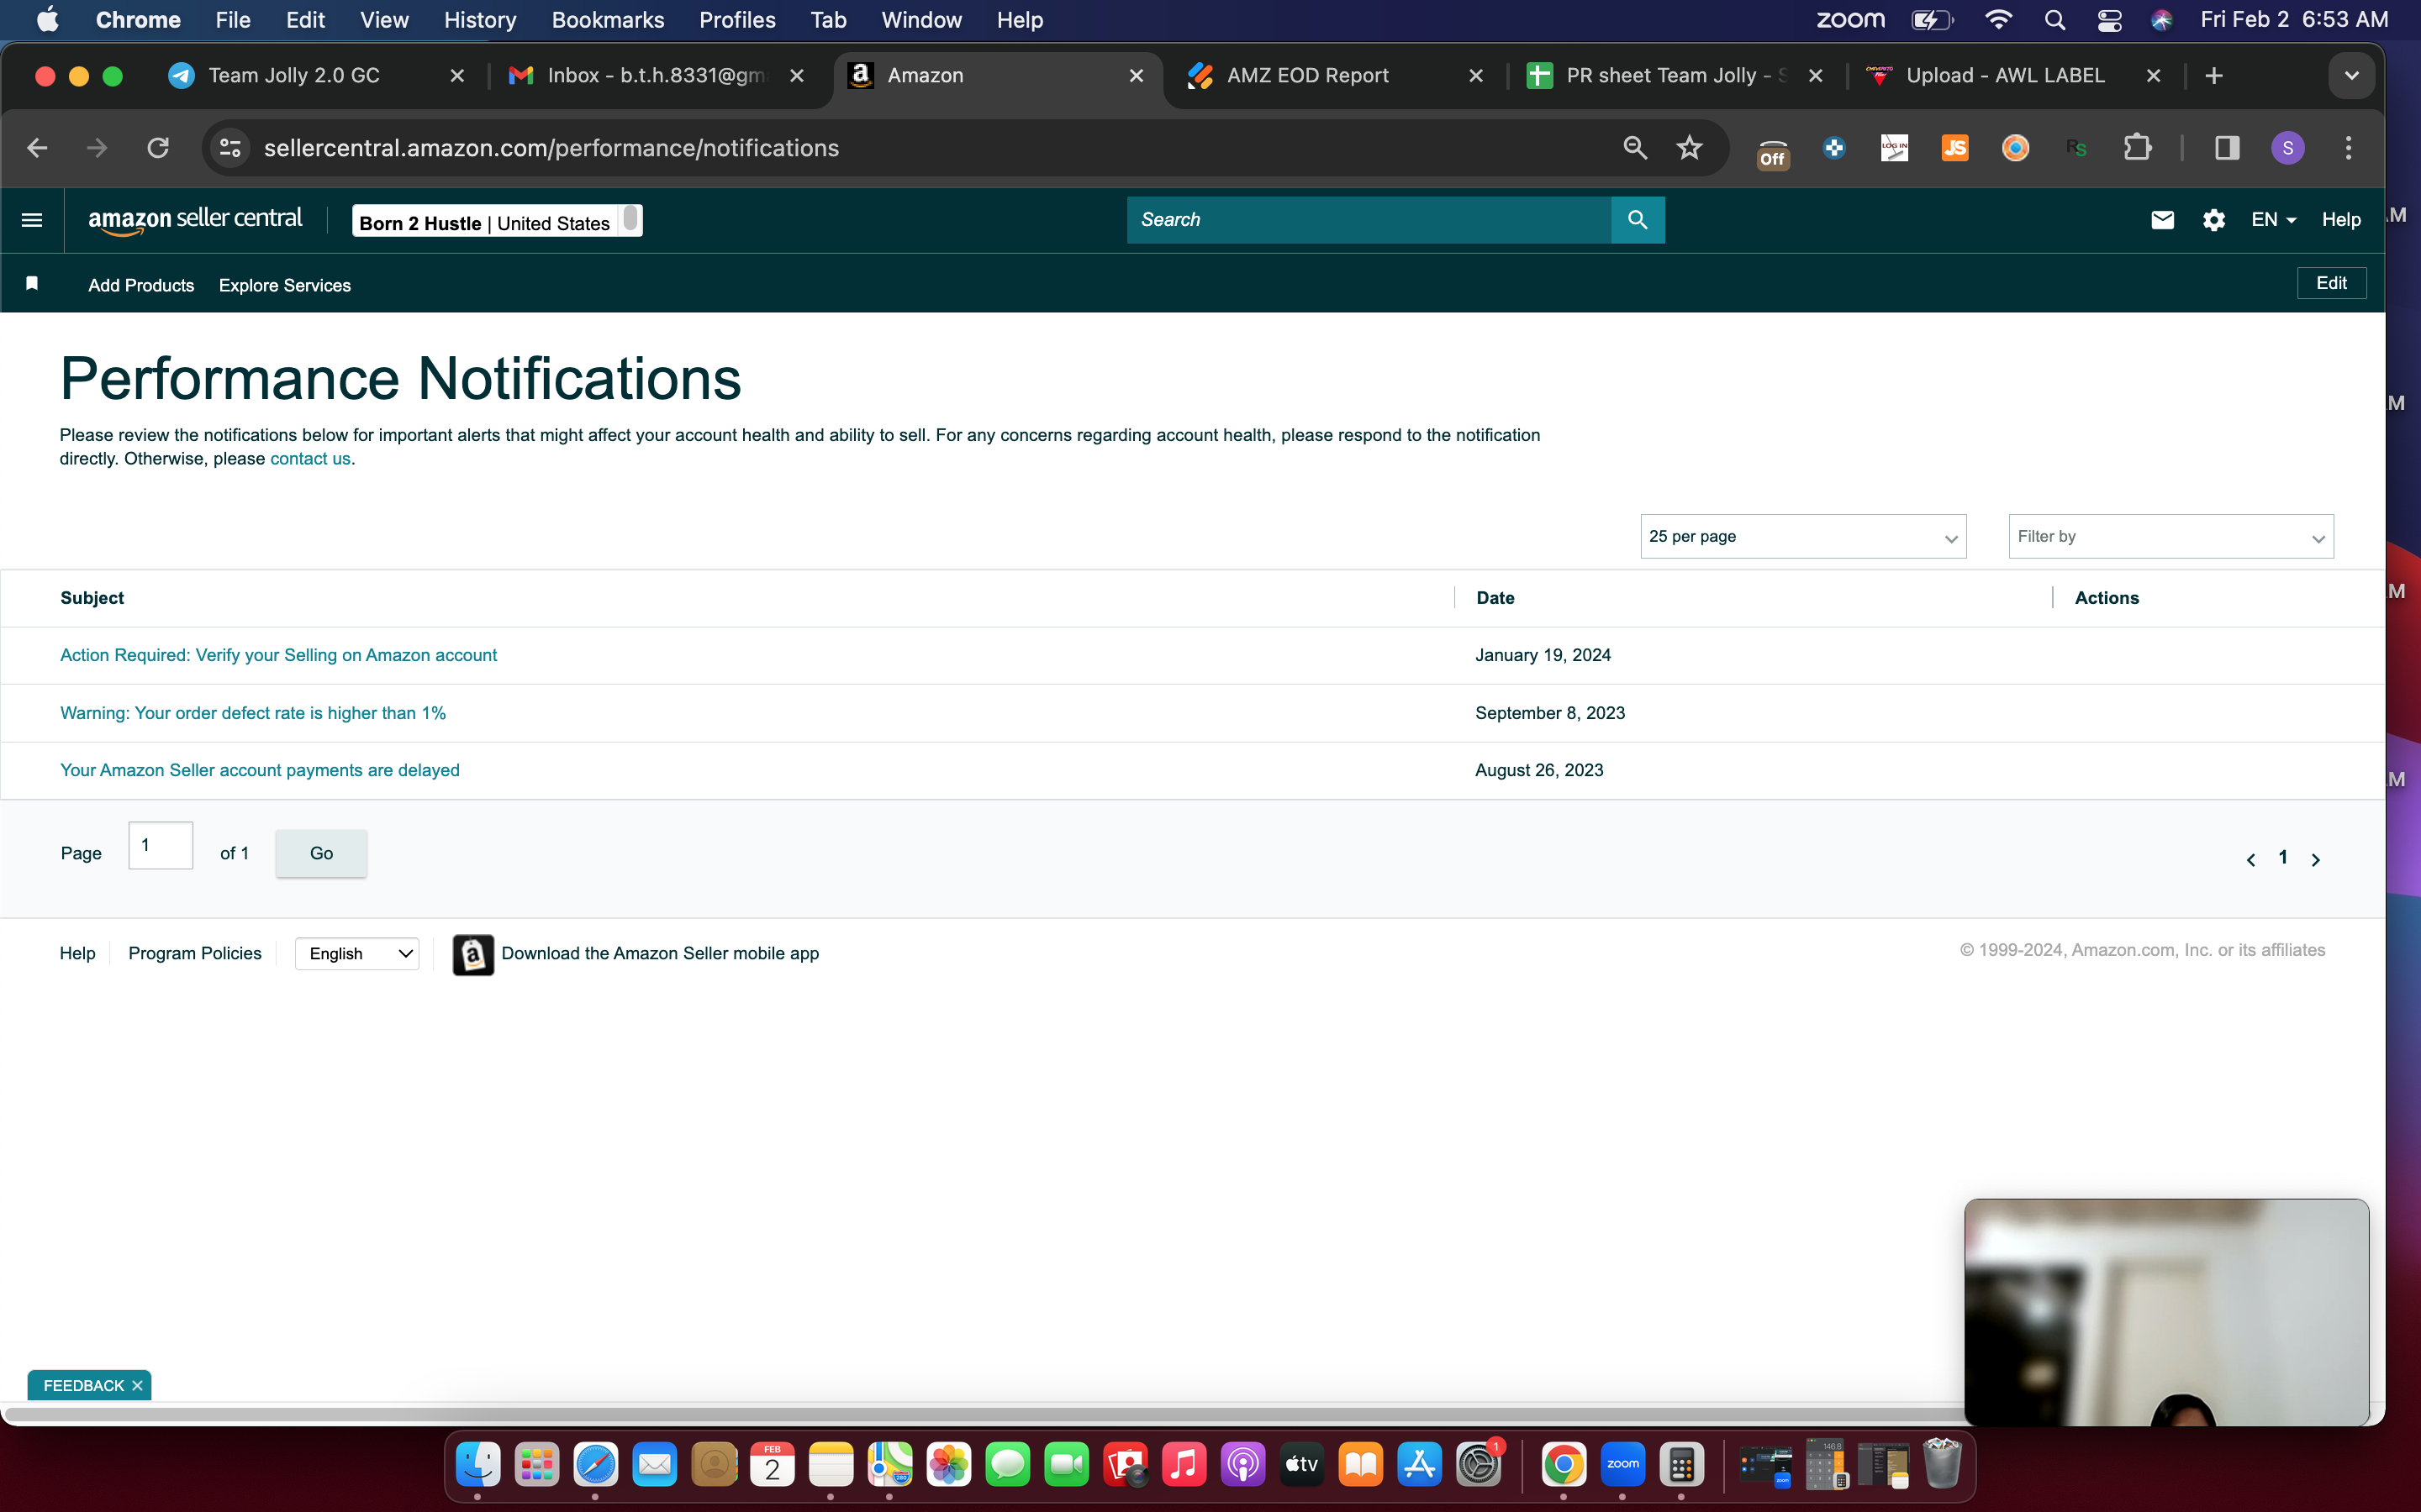The width and height of the screenshot is (2421, 1512).
Task: Bookmark this page with the star icon
Action: (x=1690, y=148)
